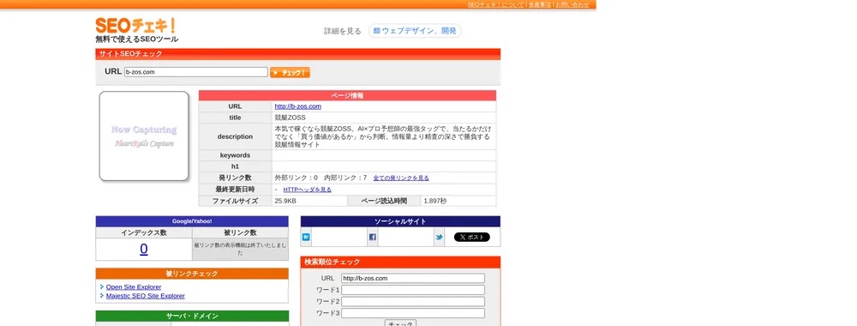Click the ワード1 input field
Viewport: 857px width, 326px height.
point(413,290)
